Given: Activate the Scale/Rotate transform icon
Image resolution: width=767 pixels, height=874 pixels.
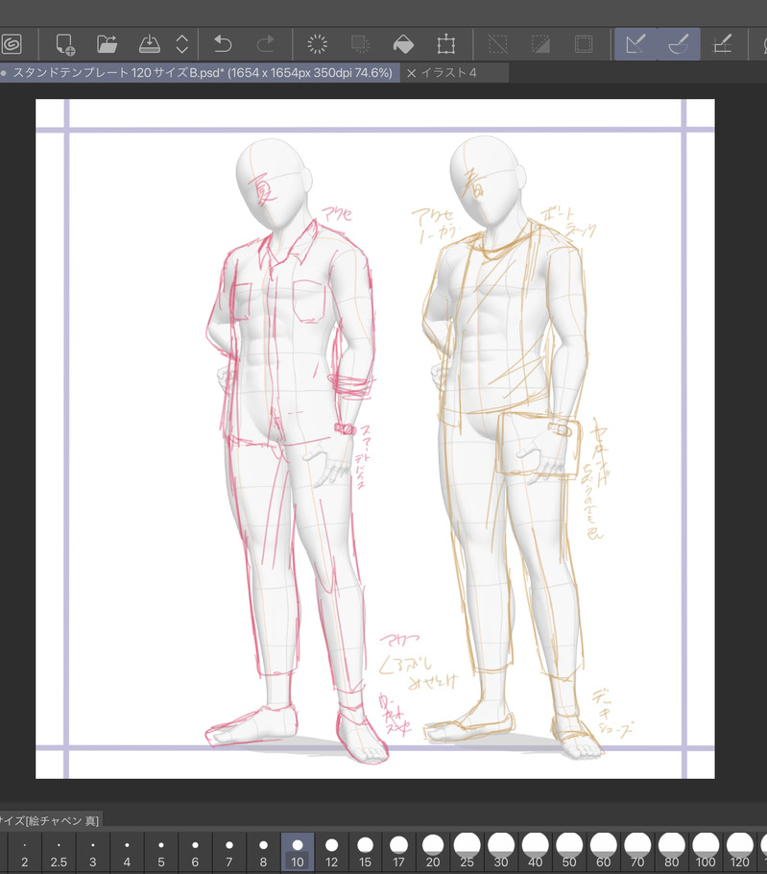Looking at the screenshot, I should (446, 44).
